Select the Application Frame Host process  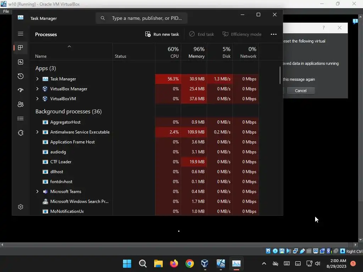(x=144, y=142)
